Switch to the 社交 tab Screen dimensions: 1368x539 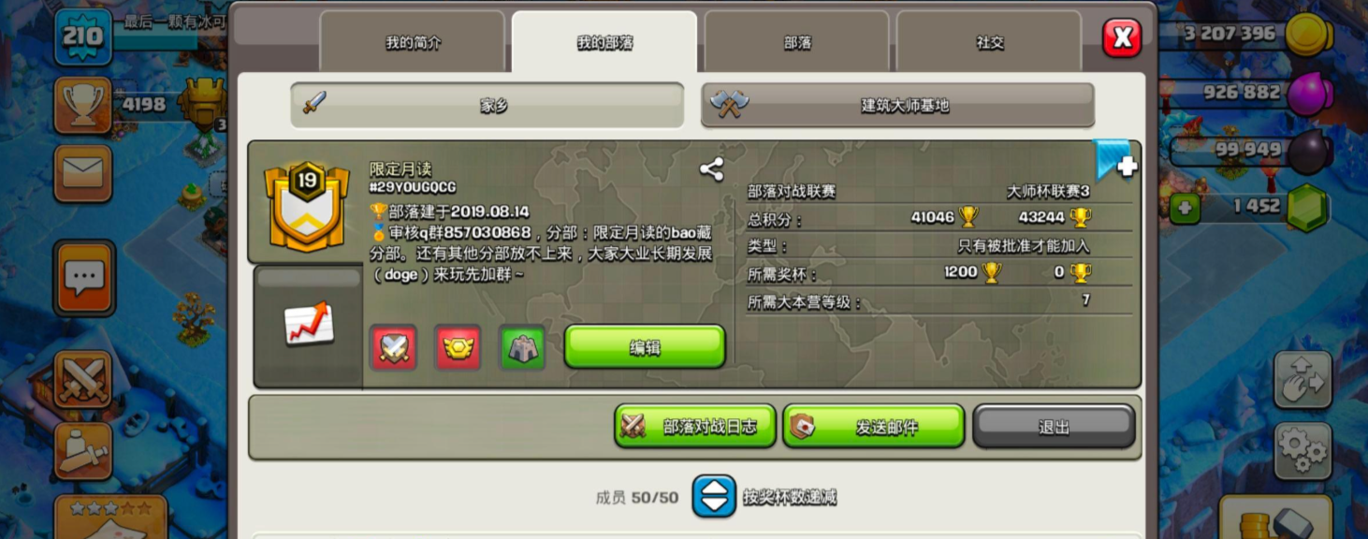click(x=989, y=43)
